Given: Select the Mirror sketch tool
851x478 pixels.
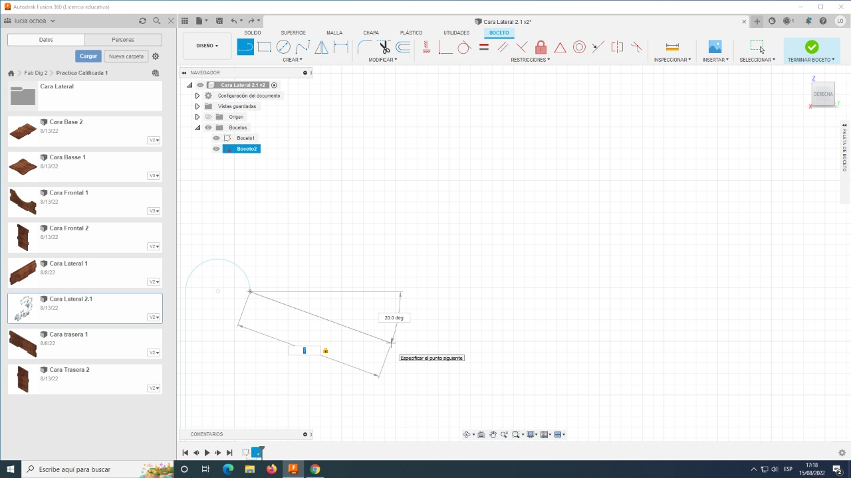Looking at the screenshot, I should pos(322,47).
